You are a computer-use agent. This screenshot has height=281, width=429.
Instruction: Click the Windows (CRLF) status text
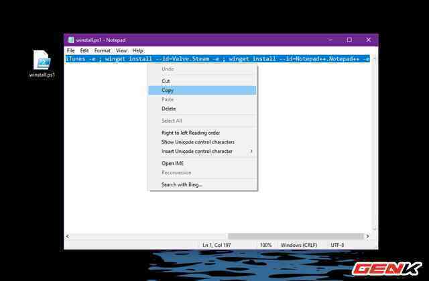[x=299, y=245]
